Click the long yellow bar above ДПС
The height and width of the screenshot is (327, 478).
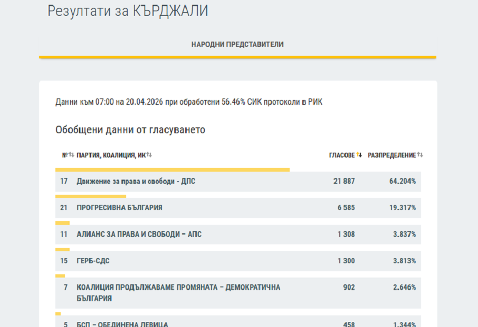point(172,170)
